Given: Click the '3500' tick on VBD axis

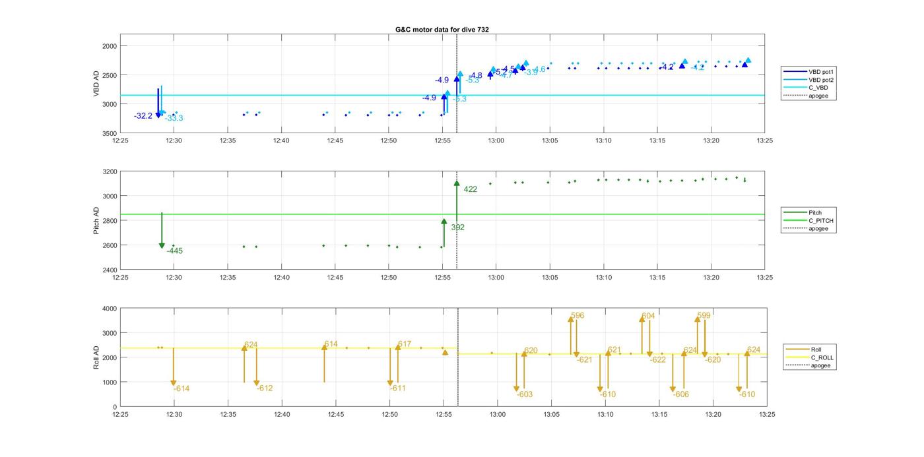Looking at the screenshot, I should 110,134.
